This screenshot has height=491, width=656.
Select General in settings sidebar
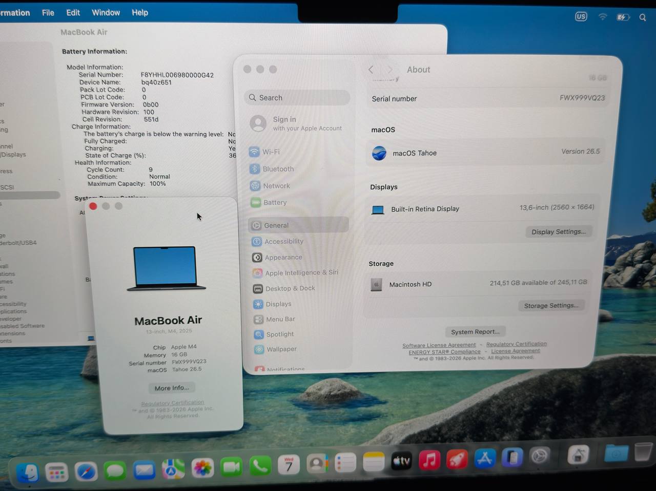(298, 225)
